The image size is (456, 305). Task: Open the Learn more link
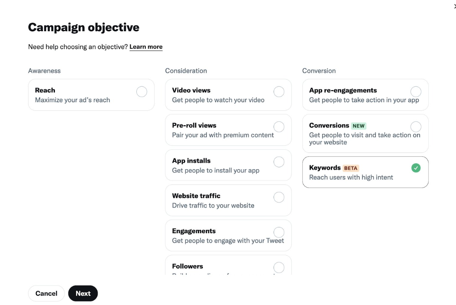146,47
